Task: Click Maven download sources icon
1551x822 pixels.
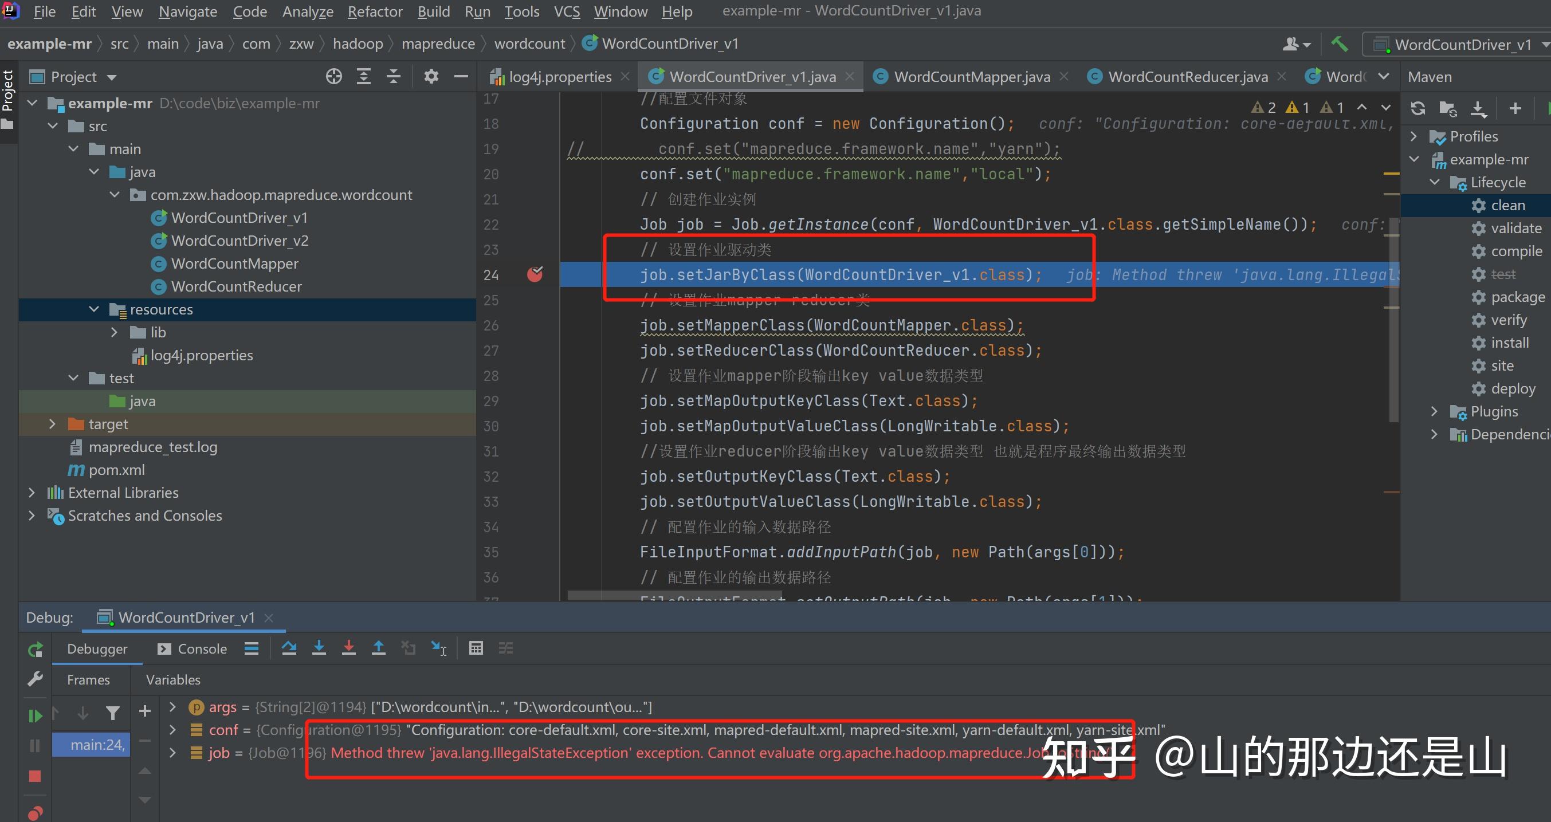Action: tap(1478, 108)
